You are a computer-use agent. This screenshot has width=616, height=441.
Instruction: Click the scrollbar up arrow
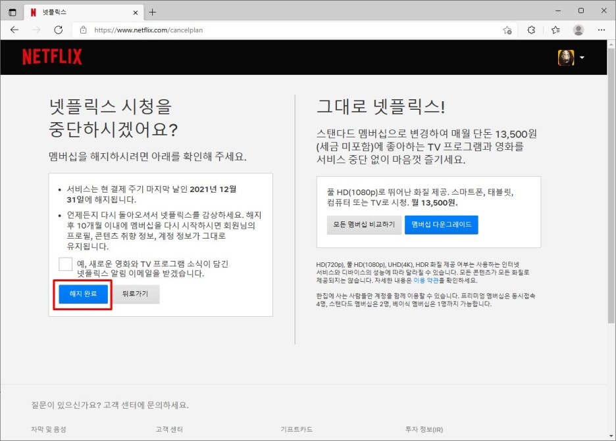611,44
